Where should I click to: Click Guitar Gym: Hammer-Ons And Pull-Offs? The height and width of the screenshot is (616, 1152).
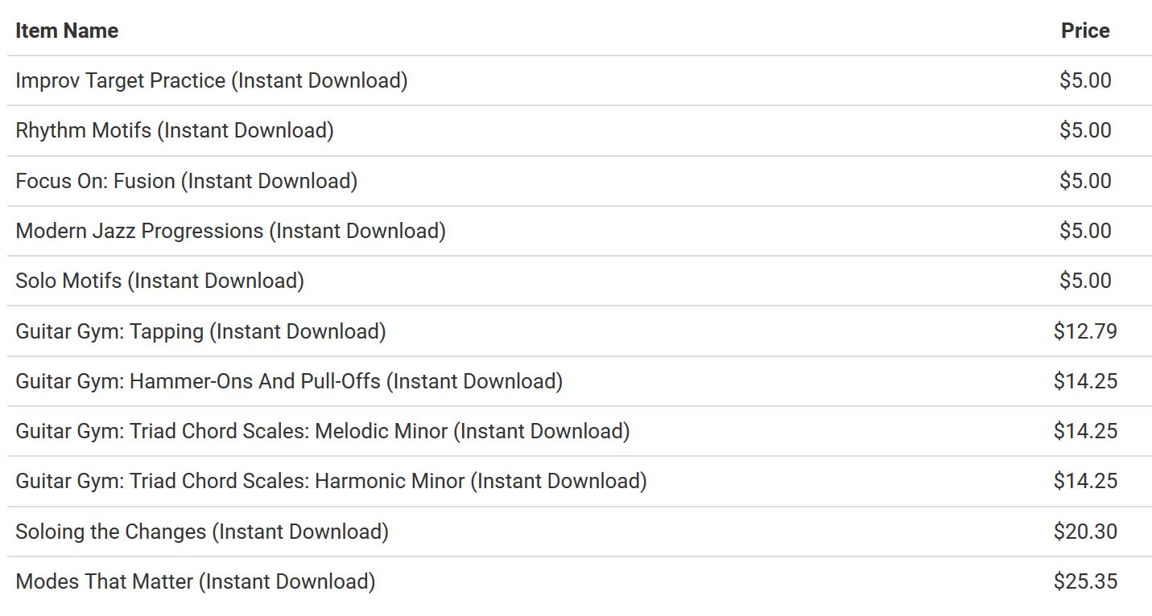pos(289,381)
